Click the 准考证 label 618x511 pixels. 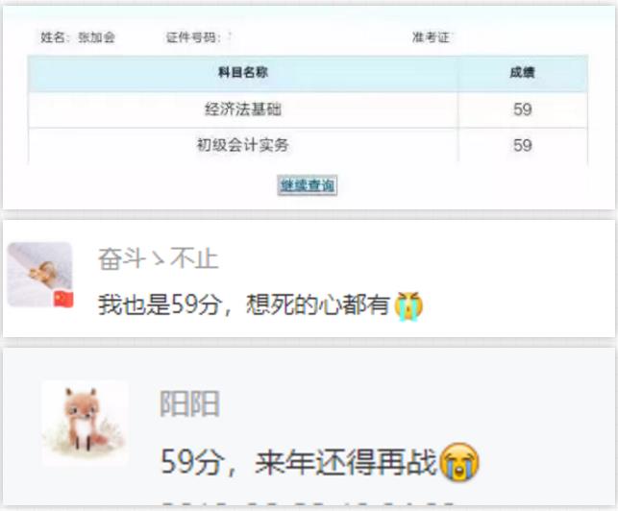point(431,37)
